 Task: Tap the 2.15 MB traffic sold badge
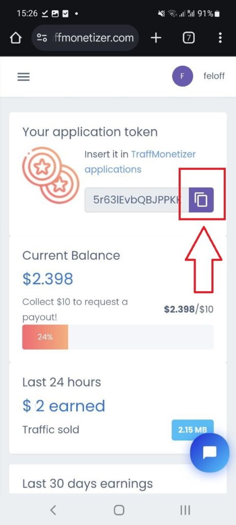(192, 430)
